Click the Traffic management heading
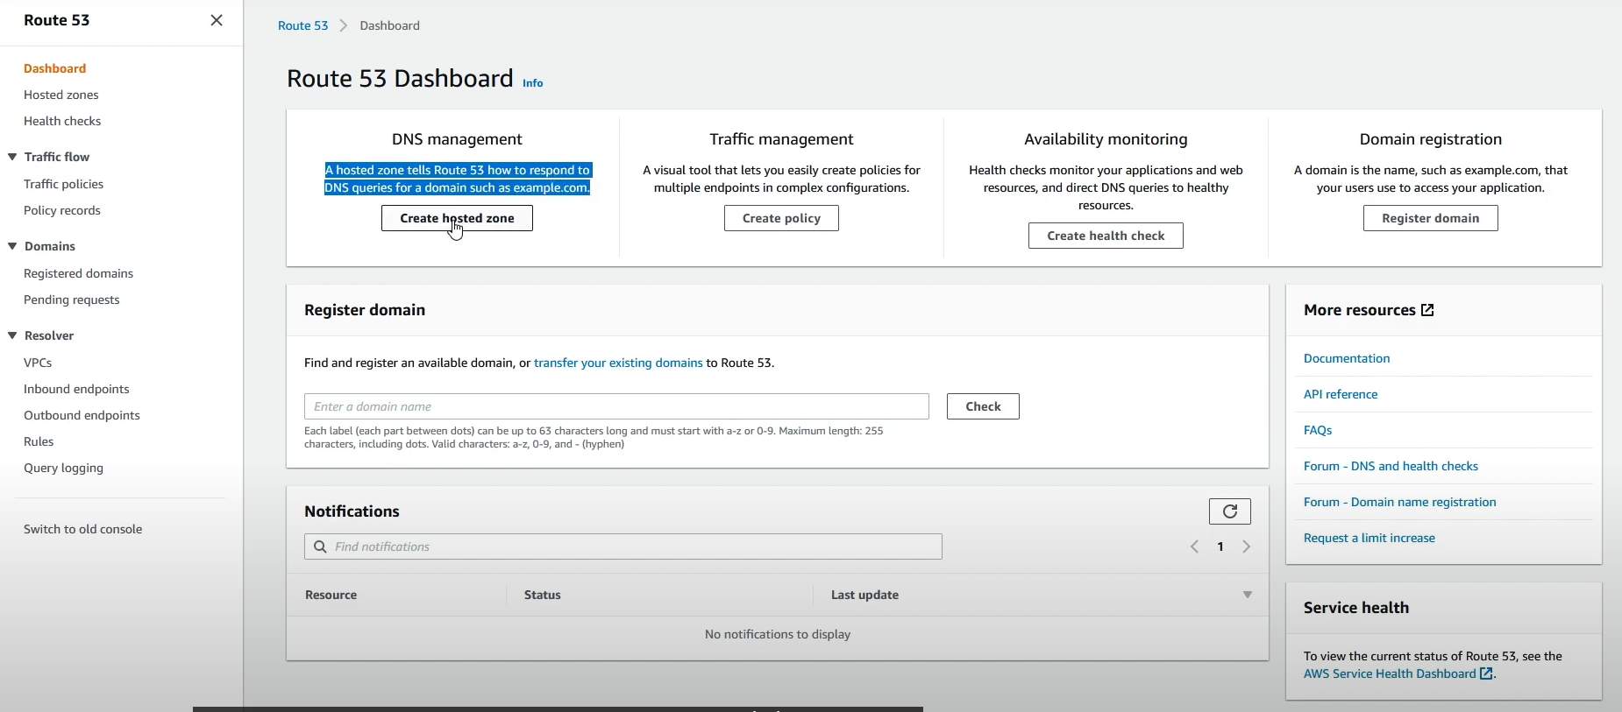 point(781,139)
